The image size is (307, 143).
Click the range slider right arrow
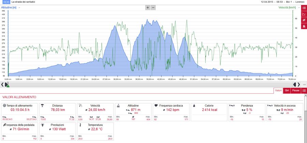pyautogui.click(x=298, y=84)
